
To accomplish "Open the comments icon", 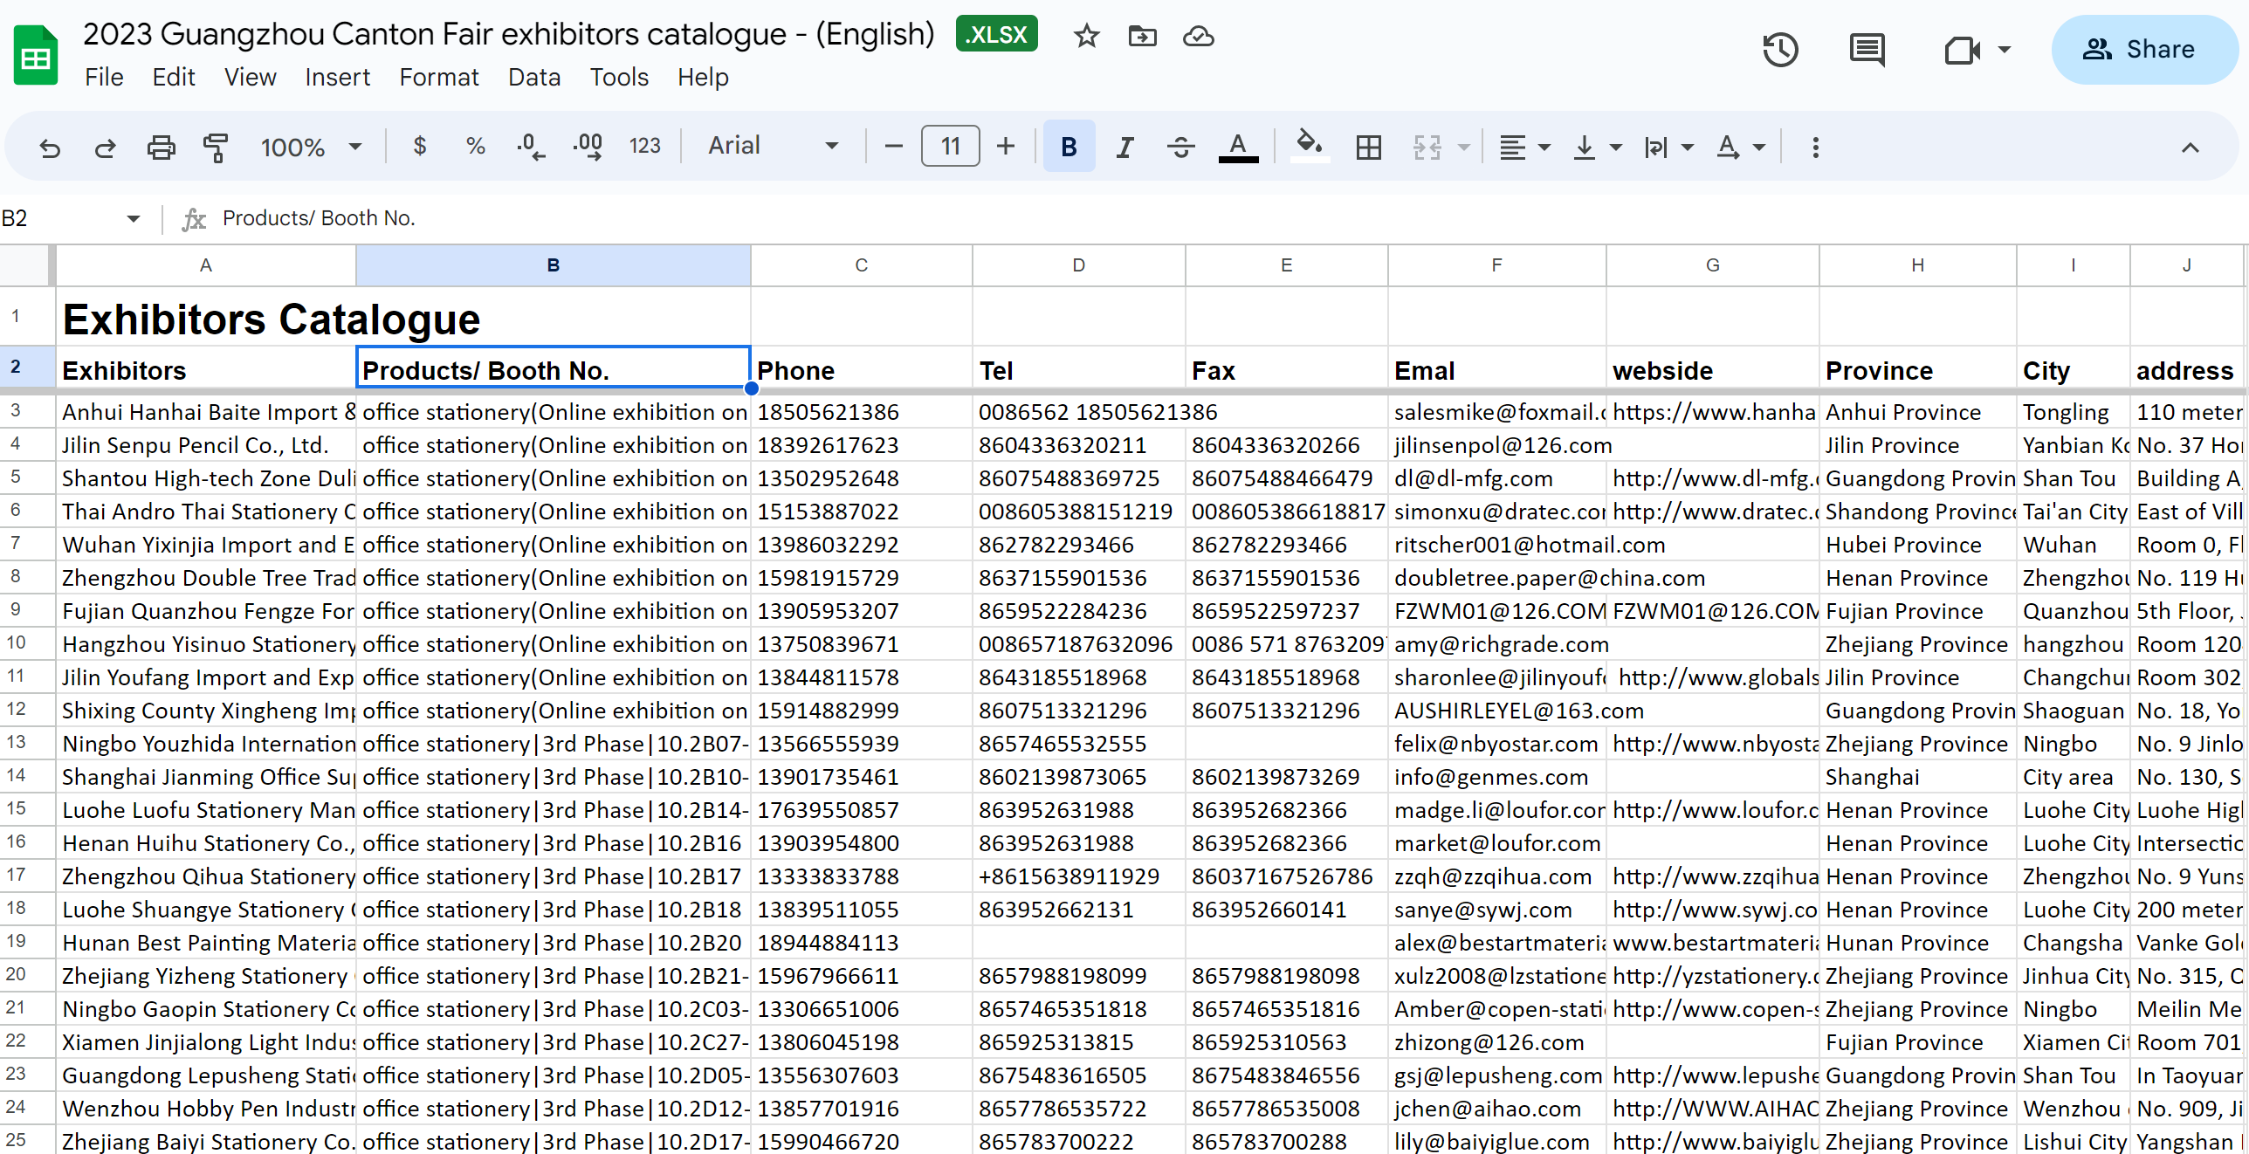I will pos(1867,49).
